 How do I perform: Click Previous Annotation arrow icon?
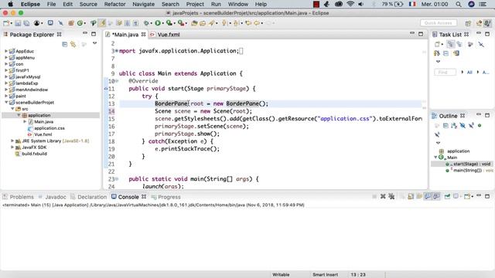(236, 23)
